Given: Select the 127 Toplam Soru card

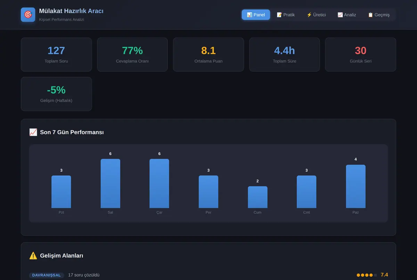Looking at the screenshot, I should coord(56,55).
